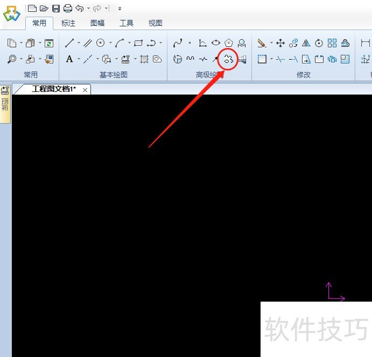Select the Hatch fill tool

(144, 59)
